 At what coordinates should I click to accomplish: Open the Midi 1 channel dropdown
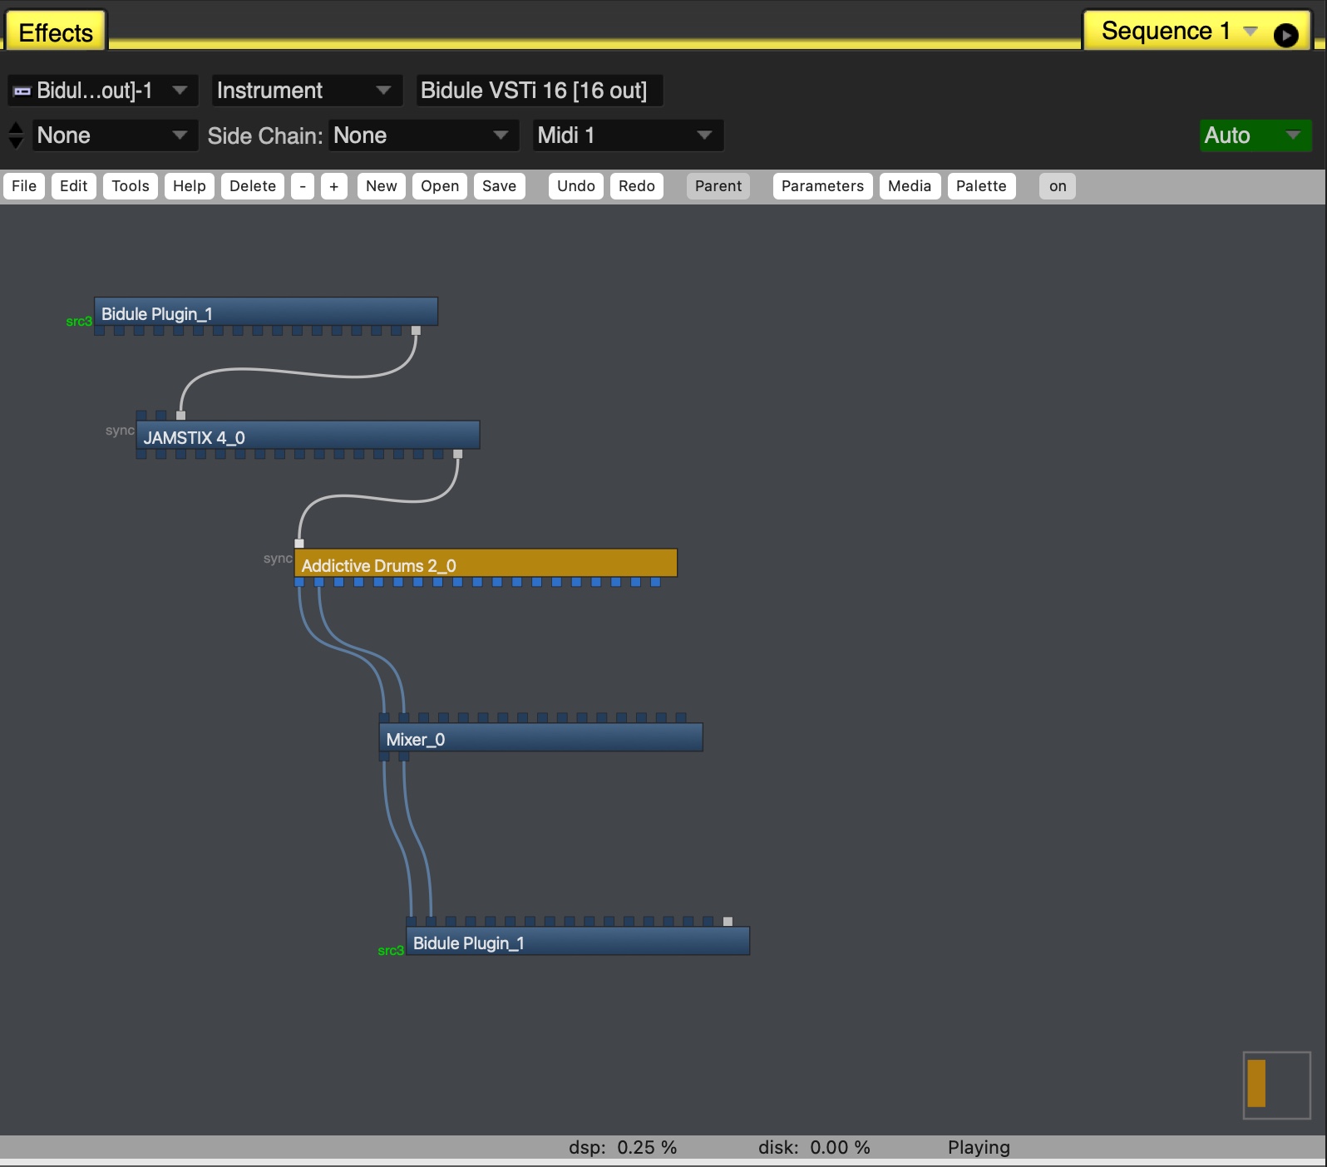coord(628,135)
